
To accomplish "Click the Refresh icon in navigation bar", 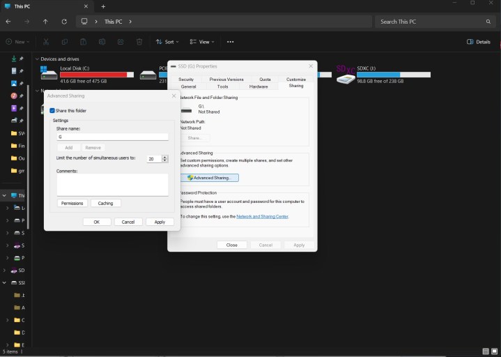I will coord(64,22).
